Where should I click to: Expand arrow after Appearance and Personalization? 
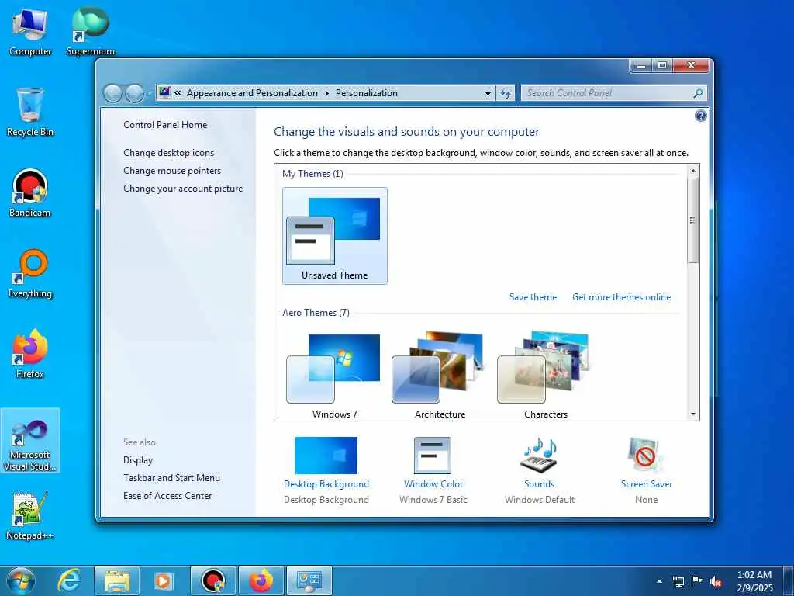tap(326, 93)
